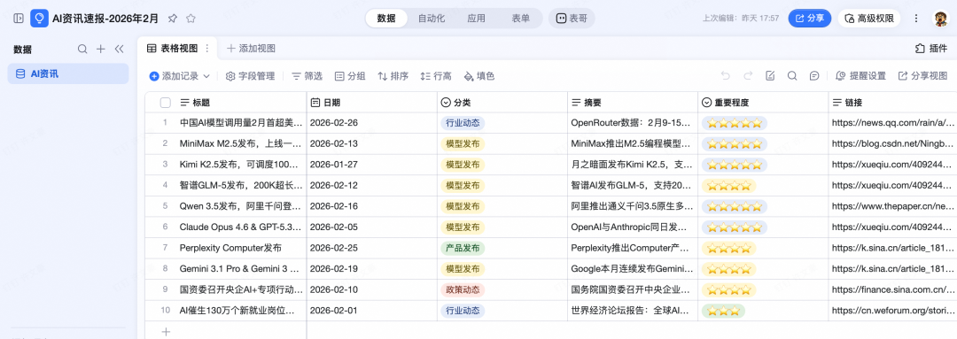Click the blue lightbulb app icon
Viewport: 957px width, 339px height.
point(39,19)
